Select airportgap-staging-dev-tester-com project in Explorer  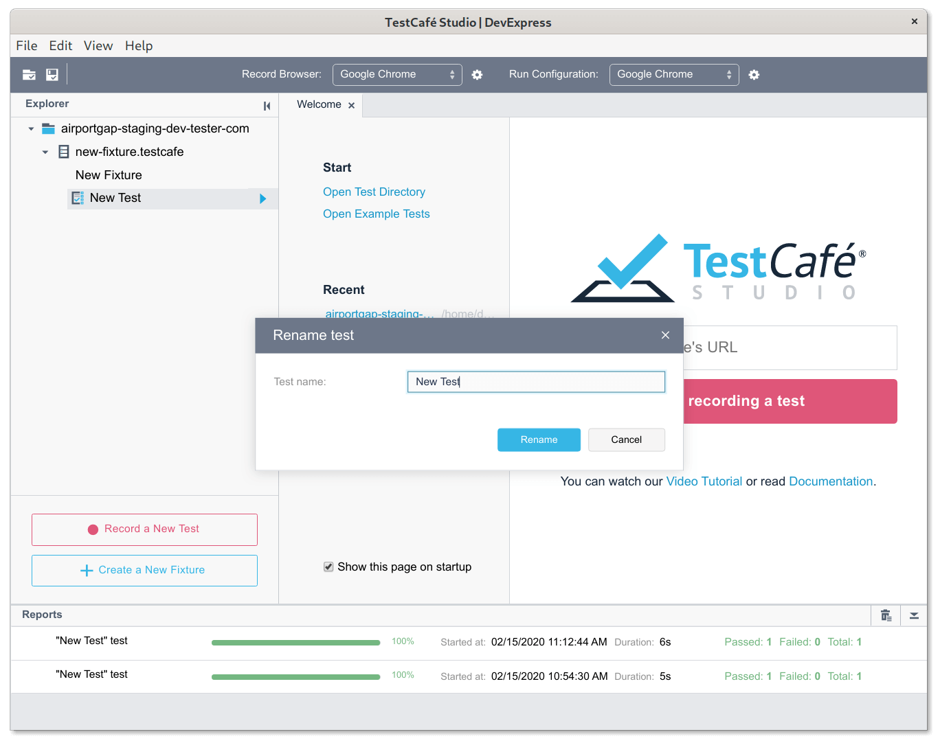point(155,128)
